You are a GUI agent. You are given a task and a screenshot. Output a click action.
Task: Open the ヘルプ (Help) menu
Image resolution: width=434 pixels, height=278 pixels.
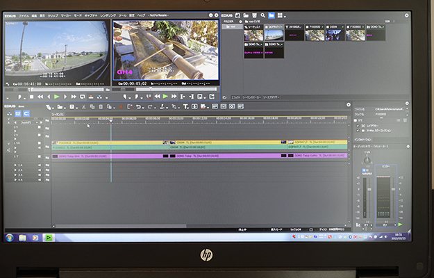142,15
